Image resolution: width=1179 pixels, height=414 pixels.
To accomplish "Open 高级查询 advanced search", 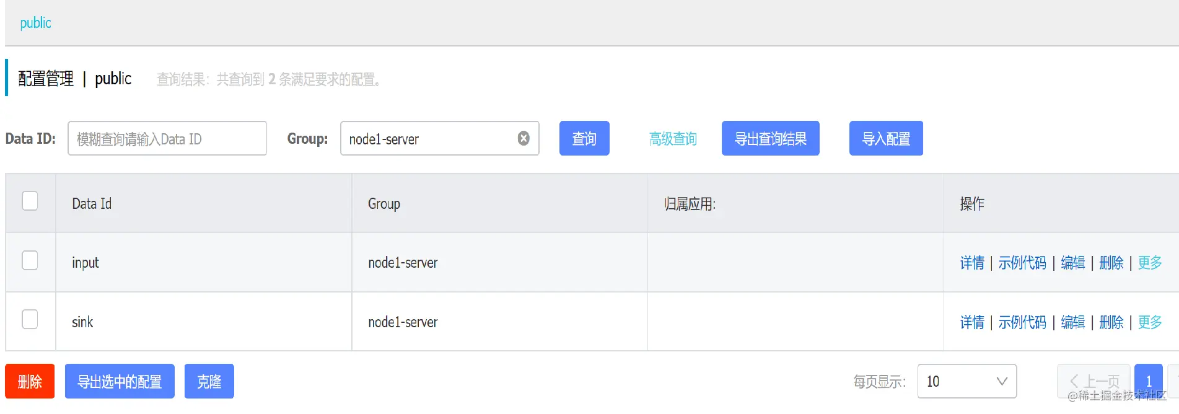I will pos(673,139).
